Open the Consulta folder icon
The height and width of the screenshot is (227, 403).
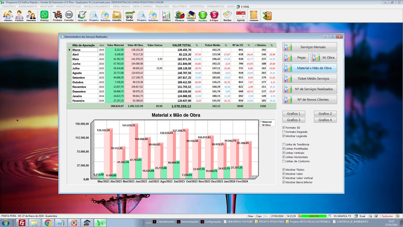click(x=117, y=16)
